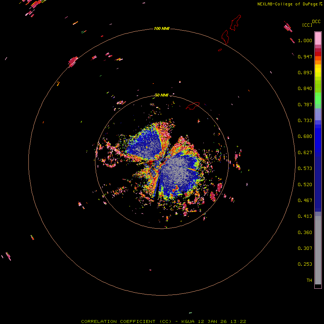Click the 0.947 scale value
This screenshot has height=324, width=324.
(305, 57)
